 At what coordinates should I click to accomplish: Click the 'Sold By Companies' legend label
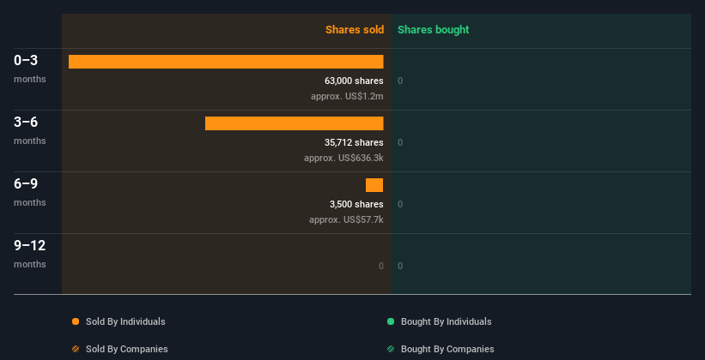(x=127, y=349)
